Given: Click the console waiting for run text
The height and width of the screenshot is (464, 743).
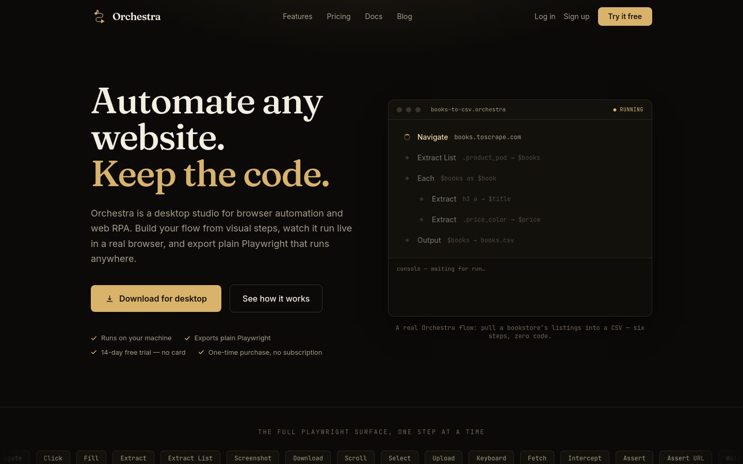Looking at the screenshot, I should click(441, 269).
